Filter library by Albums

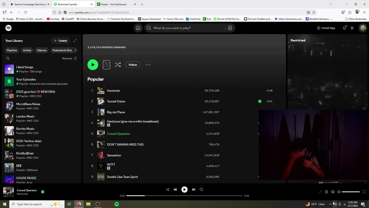(42, 50)
